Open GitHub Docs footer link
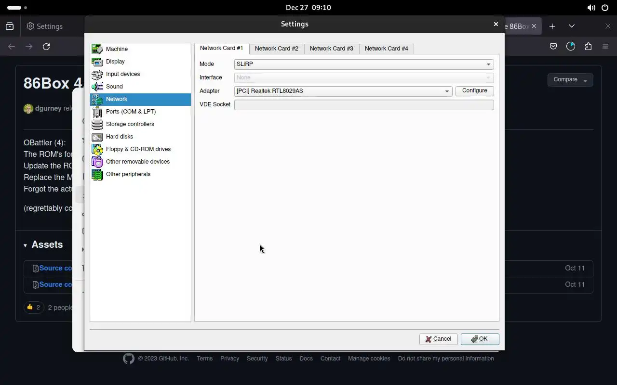This screenshot has width=617, height=385. (x=306, y=359)
